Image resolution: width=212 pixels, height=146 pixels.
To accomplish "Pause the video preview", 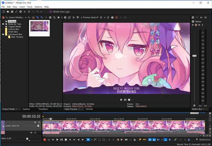I will pos(125,100).
